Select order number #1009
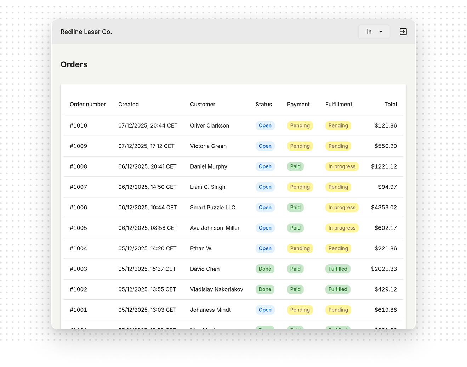This screenshot has width=467, height=367. 78,146
